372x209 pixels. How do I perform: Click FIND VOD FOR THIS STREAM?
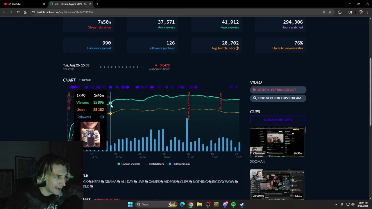point(278,98)
